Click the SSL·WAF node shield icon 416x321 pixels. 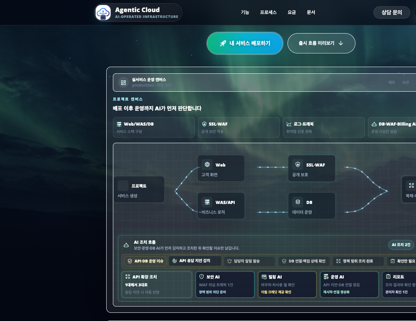(298, 165)
